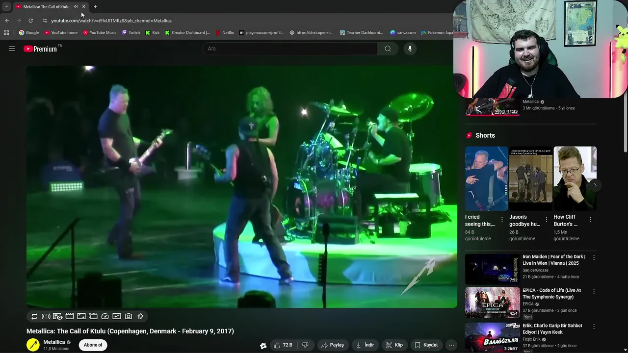Open the EPICA Code of Life thumbnail
628x353 pixels.
tap(493, 303)
